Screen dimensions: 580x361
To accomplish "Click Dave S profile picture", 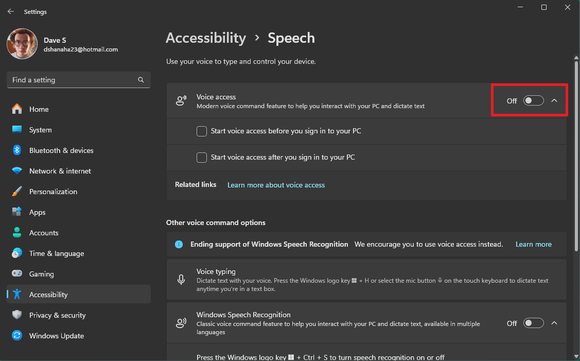I will point(22,44).
